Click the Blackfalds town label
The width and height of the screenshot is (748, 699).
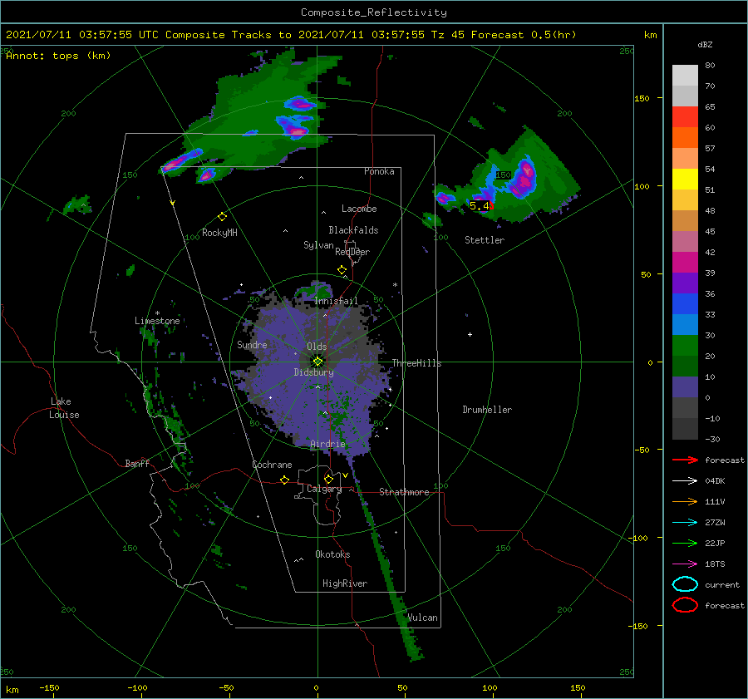353,230
